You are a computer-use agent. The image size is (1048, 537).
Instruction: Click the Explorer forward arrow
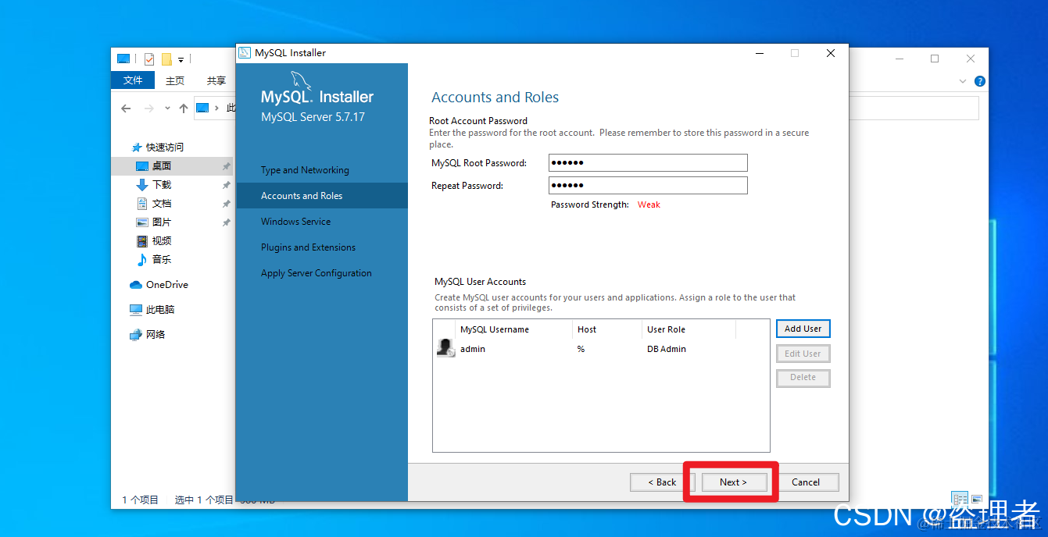(x=149, y=108)
